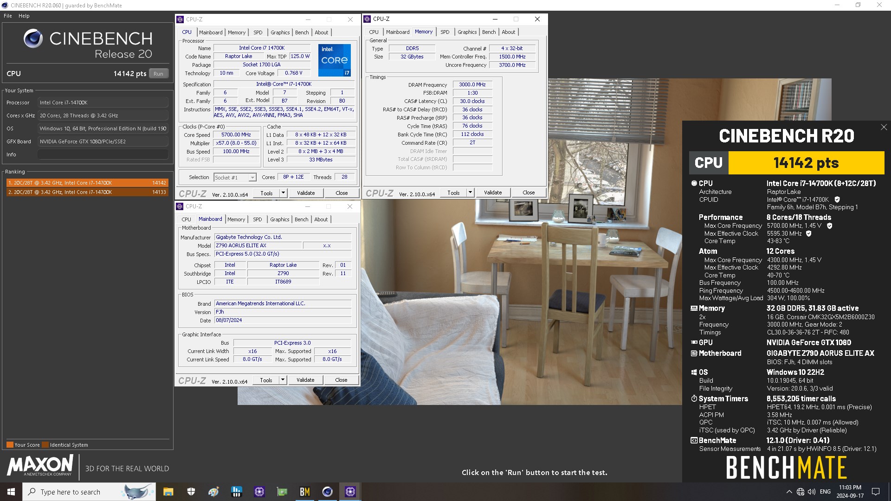Open the Windows Start menu

click(x=11, y=492)
